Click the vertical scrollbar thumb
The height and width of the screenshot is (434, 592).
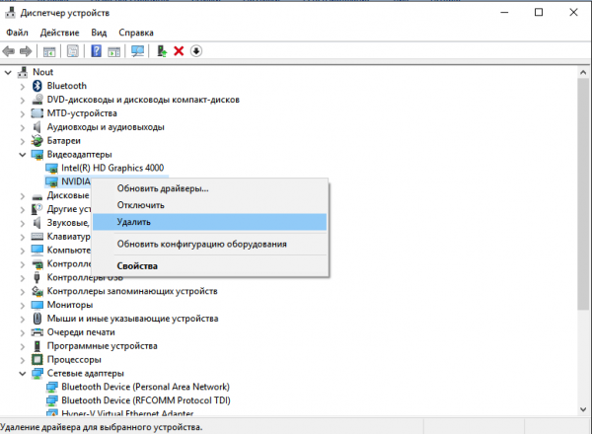583,194
